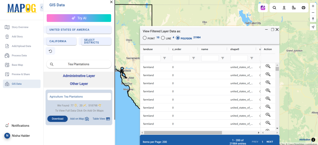
Task: Zoom to feature in eighth farmland row
Action: 268,123
